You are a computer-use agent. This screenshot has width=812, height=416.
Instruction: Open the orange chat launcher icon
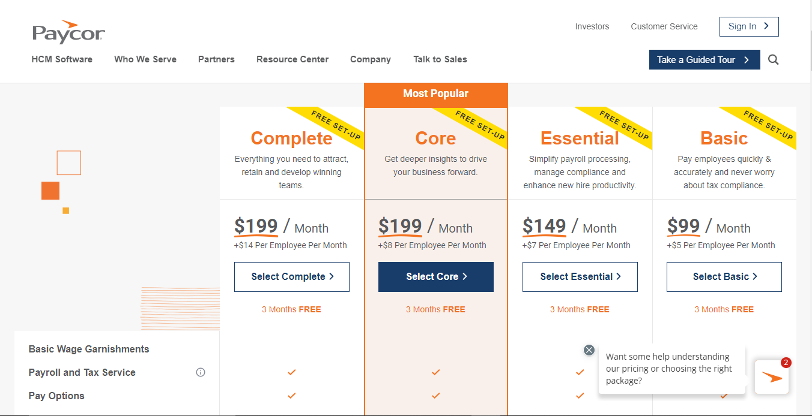point(772,377)
